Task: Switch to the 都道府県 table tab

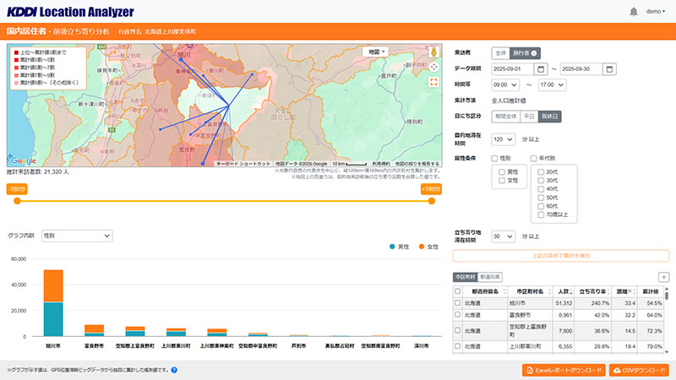Action: coord(490,277)
